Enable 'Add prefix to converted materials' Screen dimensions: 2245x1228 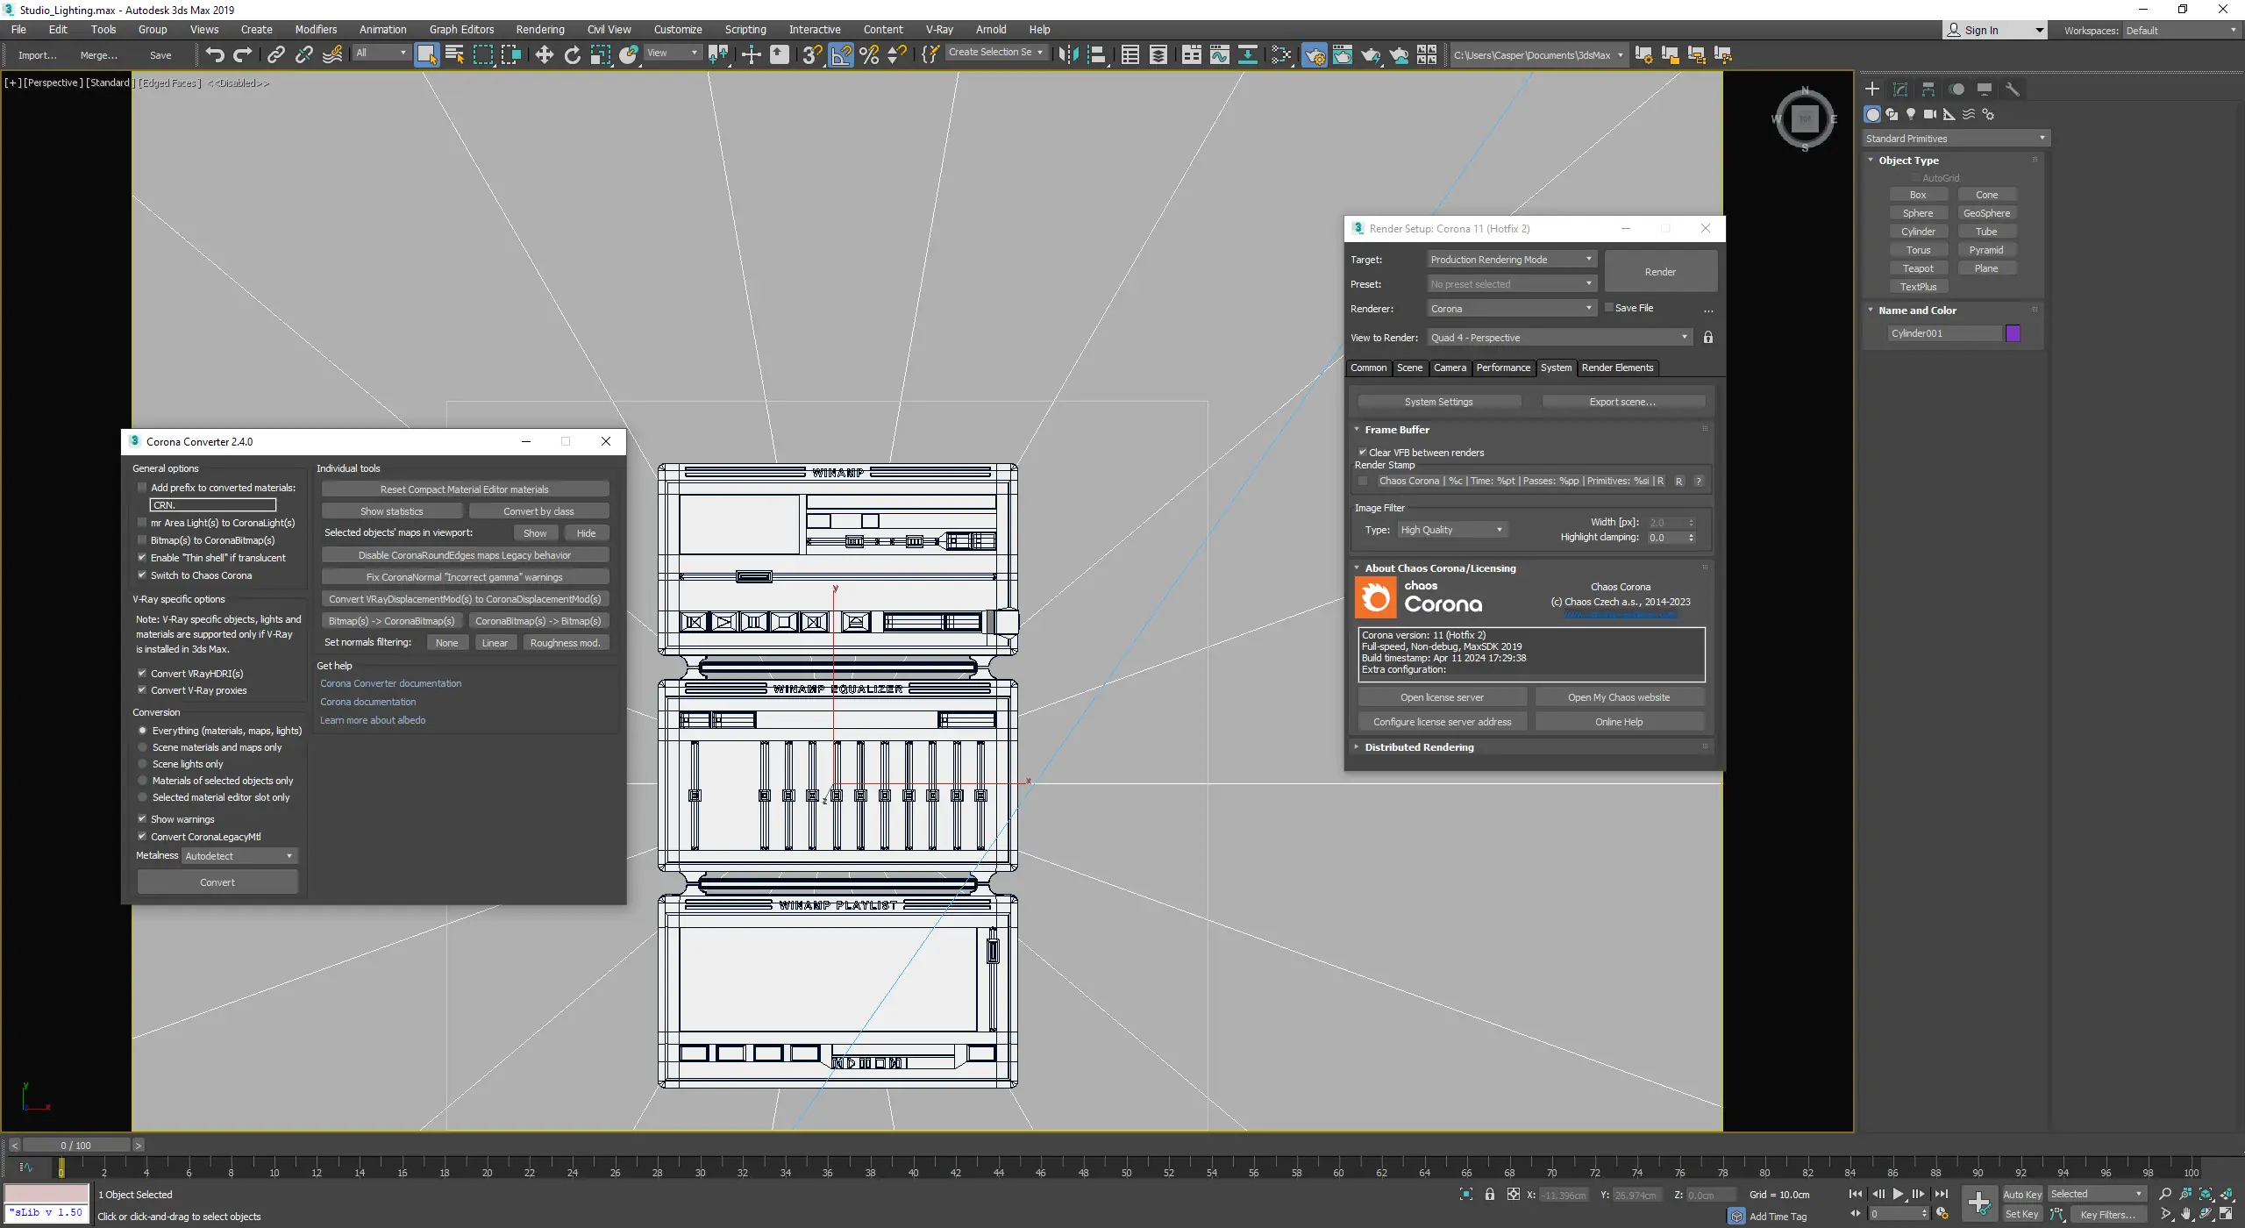(142, 488)
